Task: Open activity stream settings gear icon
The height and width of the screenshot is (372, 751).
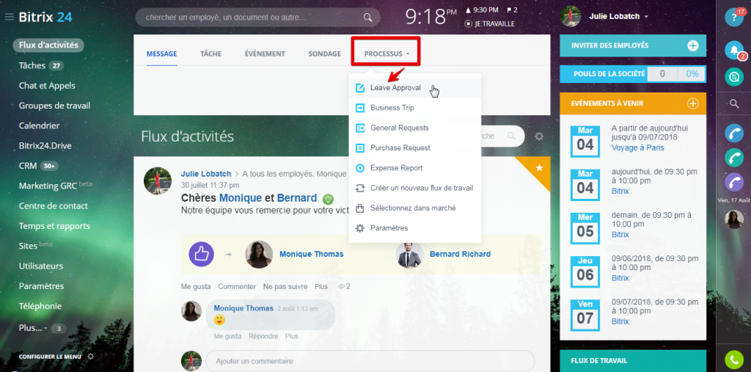Action: pyautogui.click(x=539, y=136)
